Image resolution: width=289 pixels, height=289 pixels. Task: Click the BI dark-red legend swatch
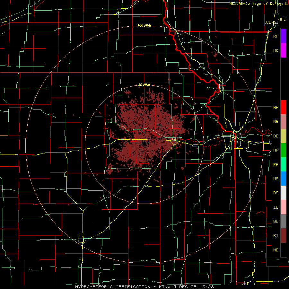point(284,236)
